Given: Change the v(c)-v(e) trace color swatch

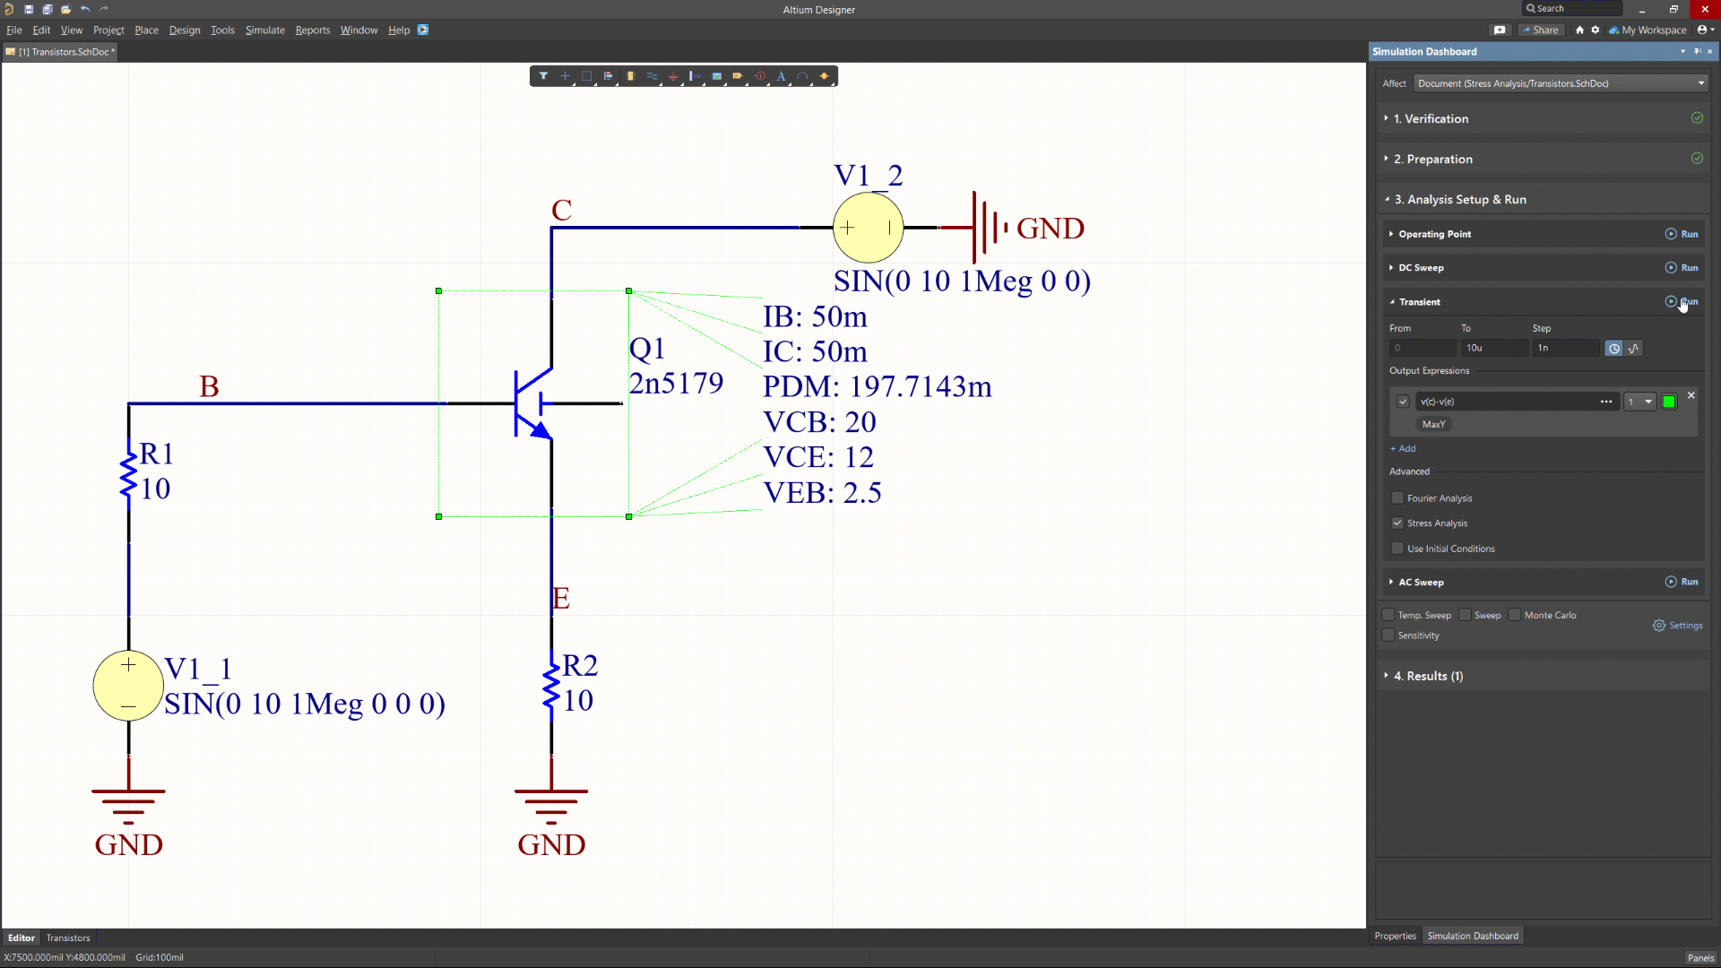Looking at the screenshot, I should [1669, 402].
